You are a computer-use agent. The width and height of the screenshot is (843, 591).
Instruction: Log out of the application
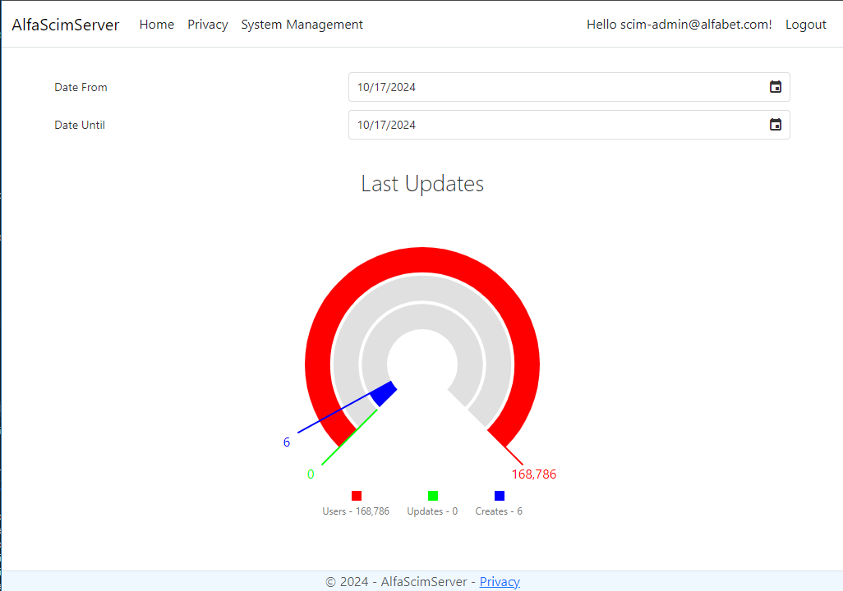coord(805,24)
